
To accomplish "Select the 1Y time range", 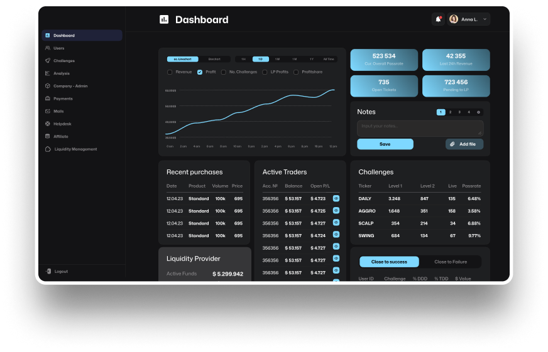I will 312,60.
